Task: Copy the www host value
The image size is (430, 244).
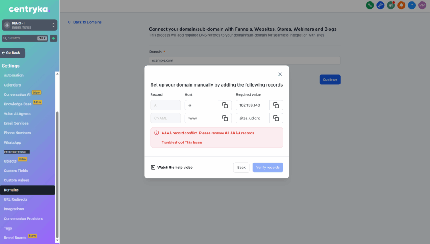Action: [225, 118]
